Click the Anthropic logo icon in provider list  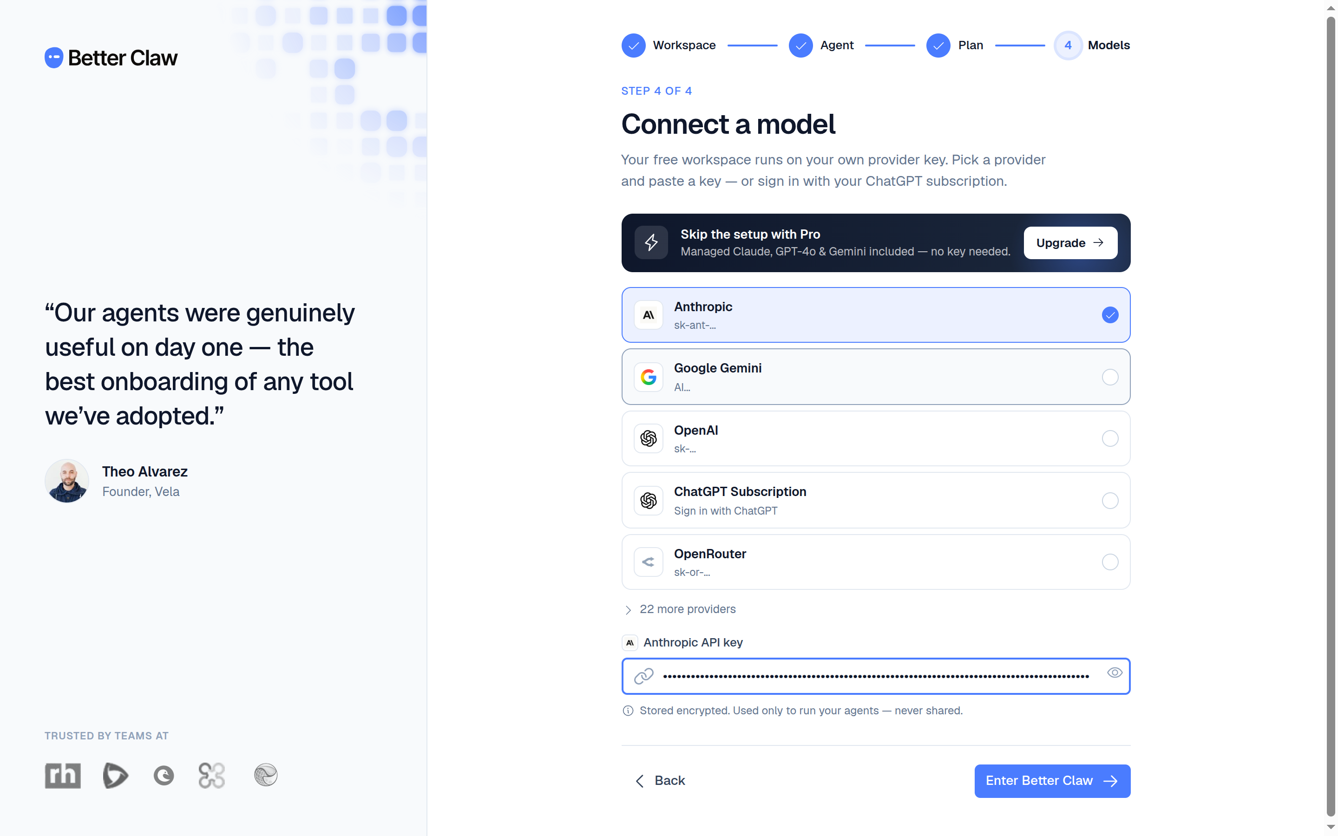(649, 315)
